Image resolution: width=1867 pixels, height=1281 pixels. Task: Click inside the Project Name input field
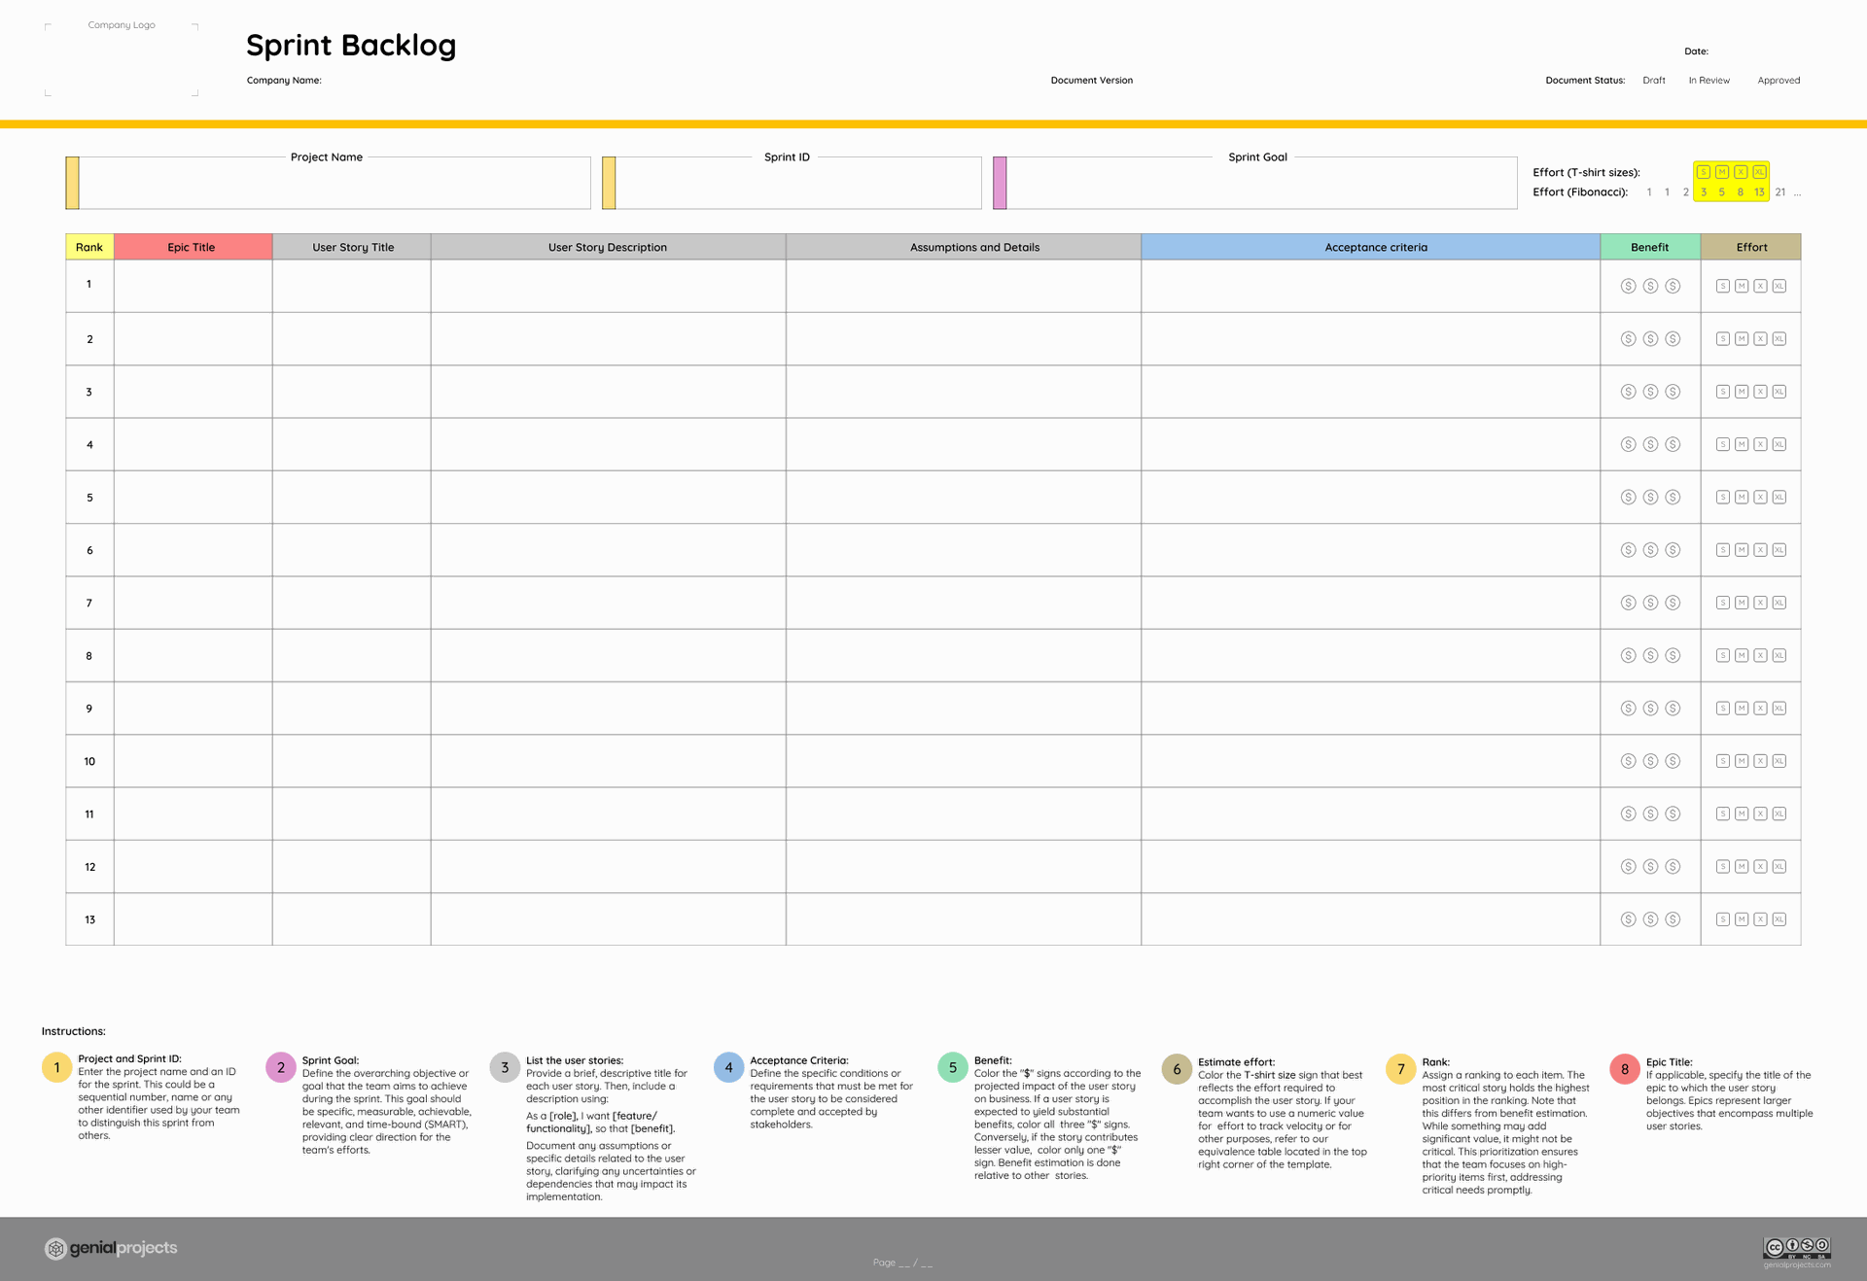(331, 187)
